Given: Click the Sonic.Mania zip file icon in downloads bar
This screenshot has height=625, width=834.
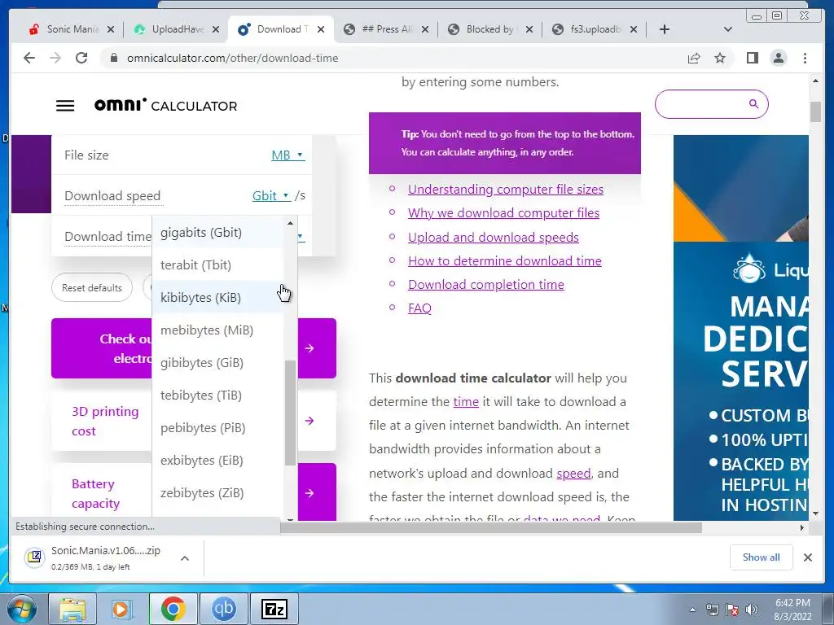Looking at the screenshot, I should coord(34,557).
